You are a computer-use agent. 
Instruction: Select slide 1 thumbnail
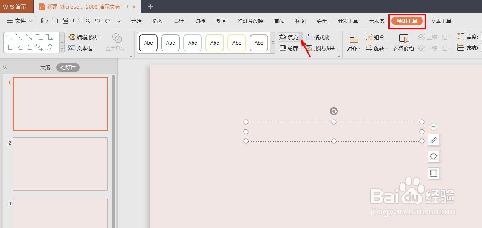60,104
